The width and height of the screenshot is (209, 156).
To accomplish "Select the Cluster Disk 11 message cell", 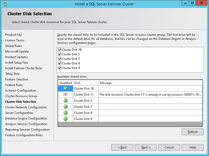I will pos(151,94).
